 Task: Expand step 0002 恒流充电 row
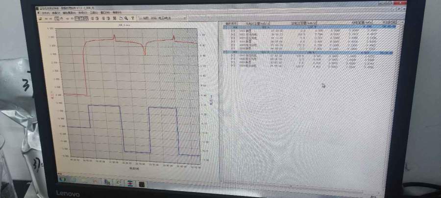click(x=233, y=34)
